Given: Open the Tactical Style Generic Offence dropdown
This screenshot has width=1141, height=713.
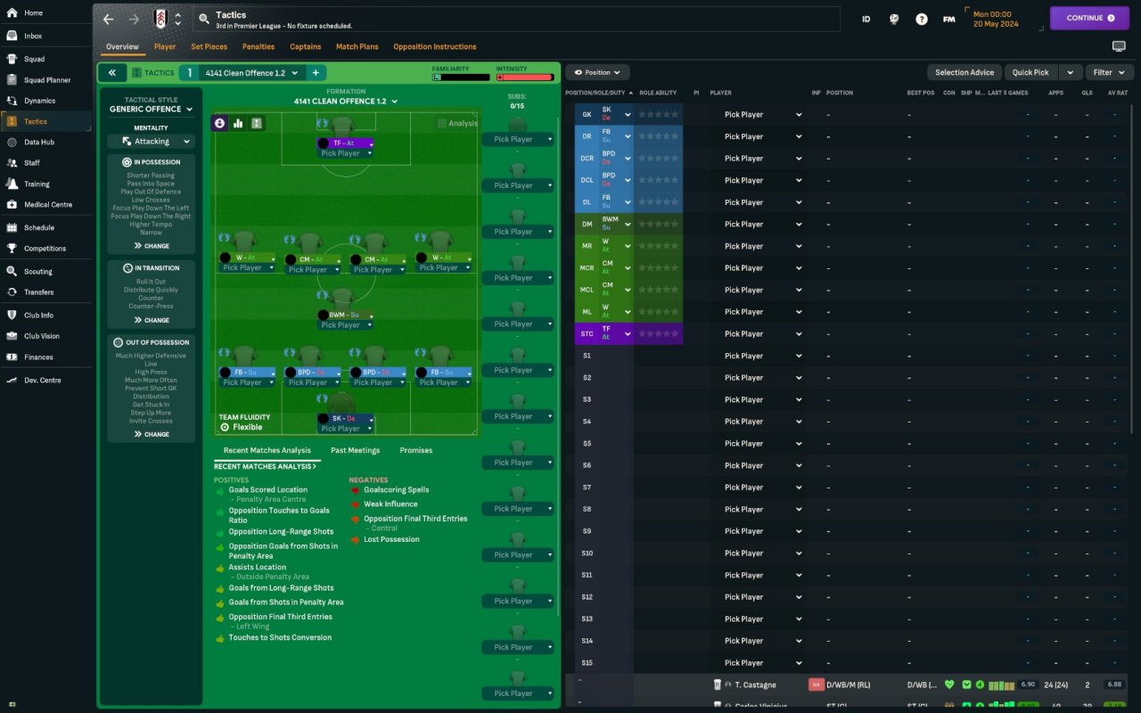Looking at the screenshot, I should [151, 110].
